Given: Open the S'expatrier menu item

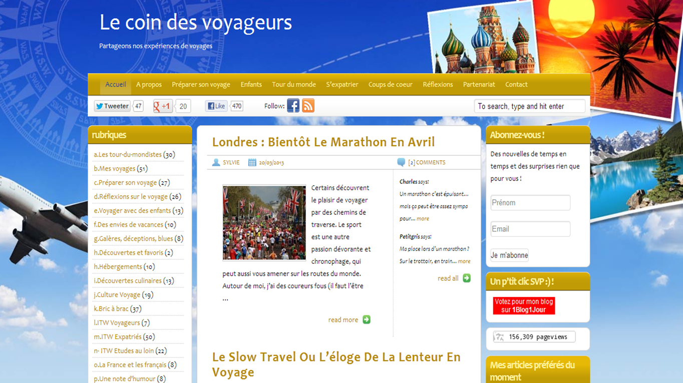Looking at the screenshot, I should point(342,85).
